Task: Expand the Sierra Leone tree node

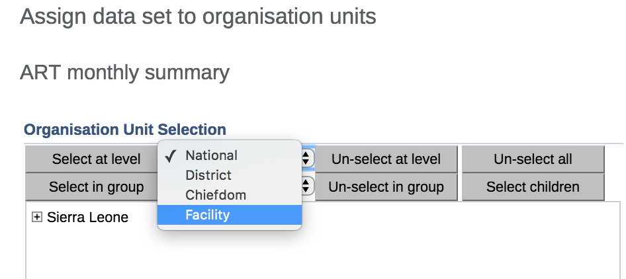Action: point(37,218)
